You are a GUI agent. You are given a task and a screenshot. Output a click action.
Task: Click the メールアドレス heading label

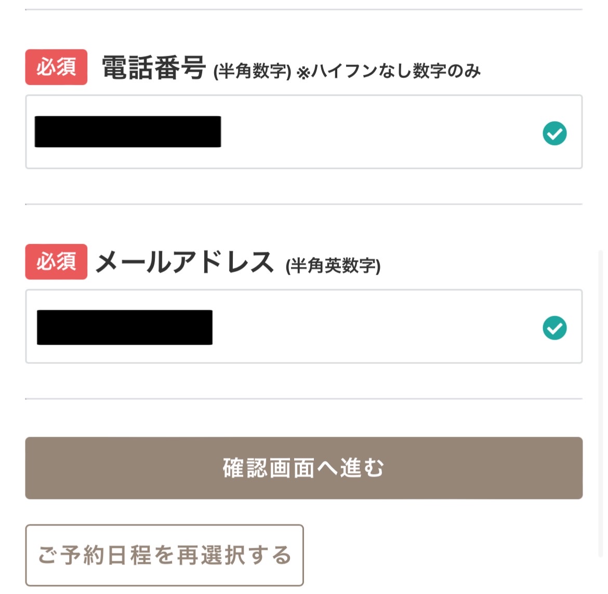click(x=184, y=262)
